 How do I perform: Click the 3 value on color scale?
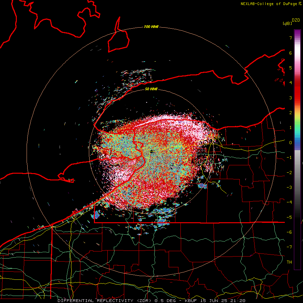(x=291, y=98)
